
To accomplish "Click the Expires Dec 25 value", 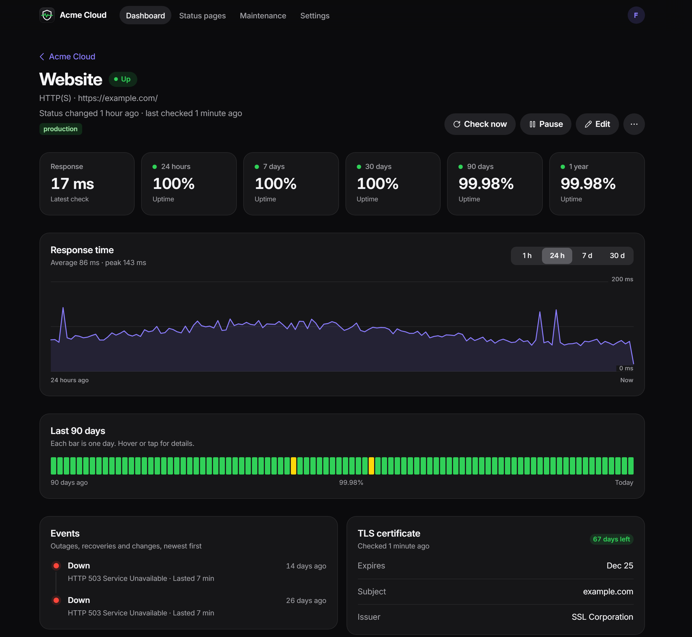I will click(x=620, y=566).
